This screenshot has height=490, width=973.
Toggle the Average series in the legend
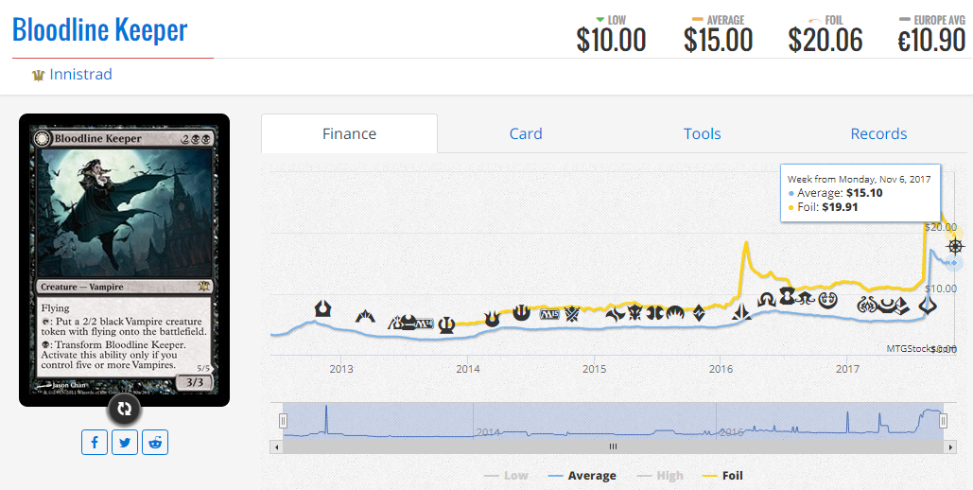[x=582, y=476]
